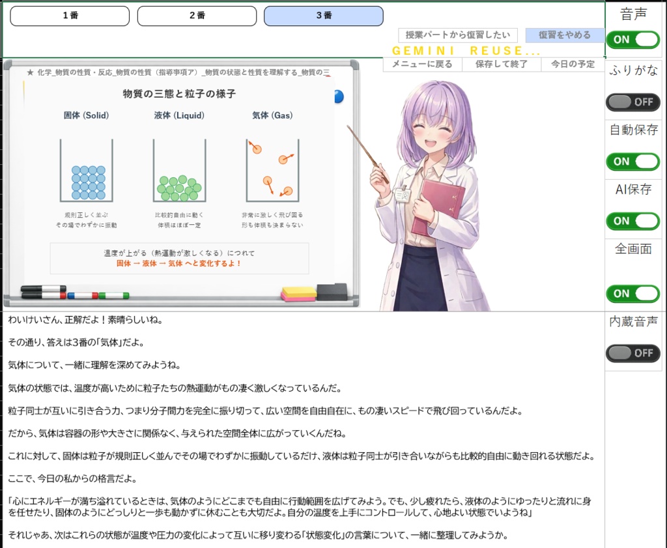667x548 pixels.
Task: Click 授業パートから復習したい button
Action: [458, 35]
